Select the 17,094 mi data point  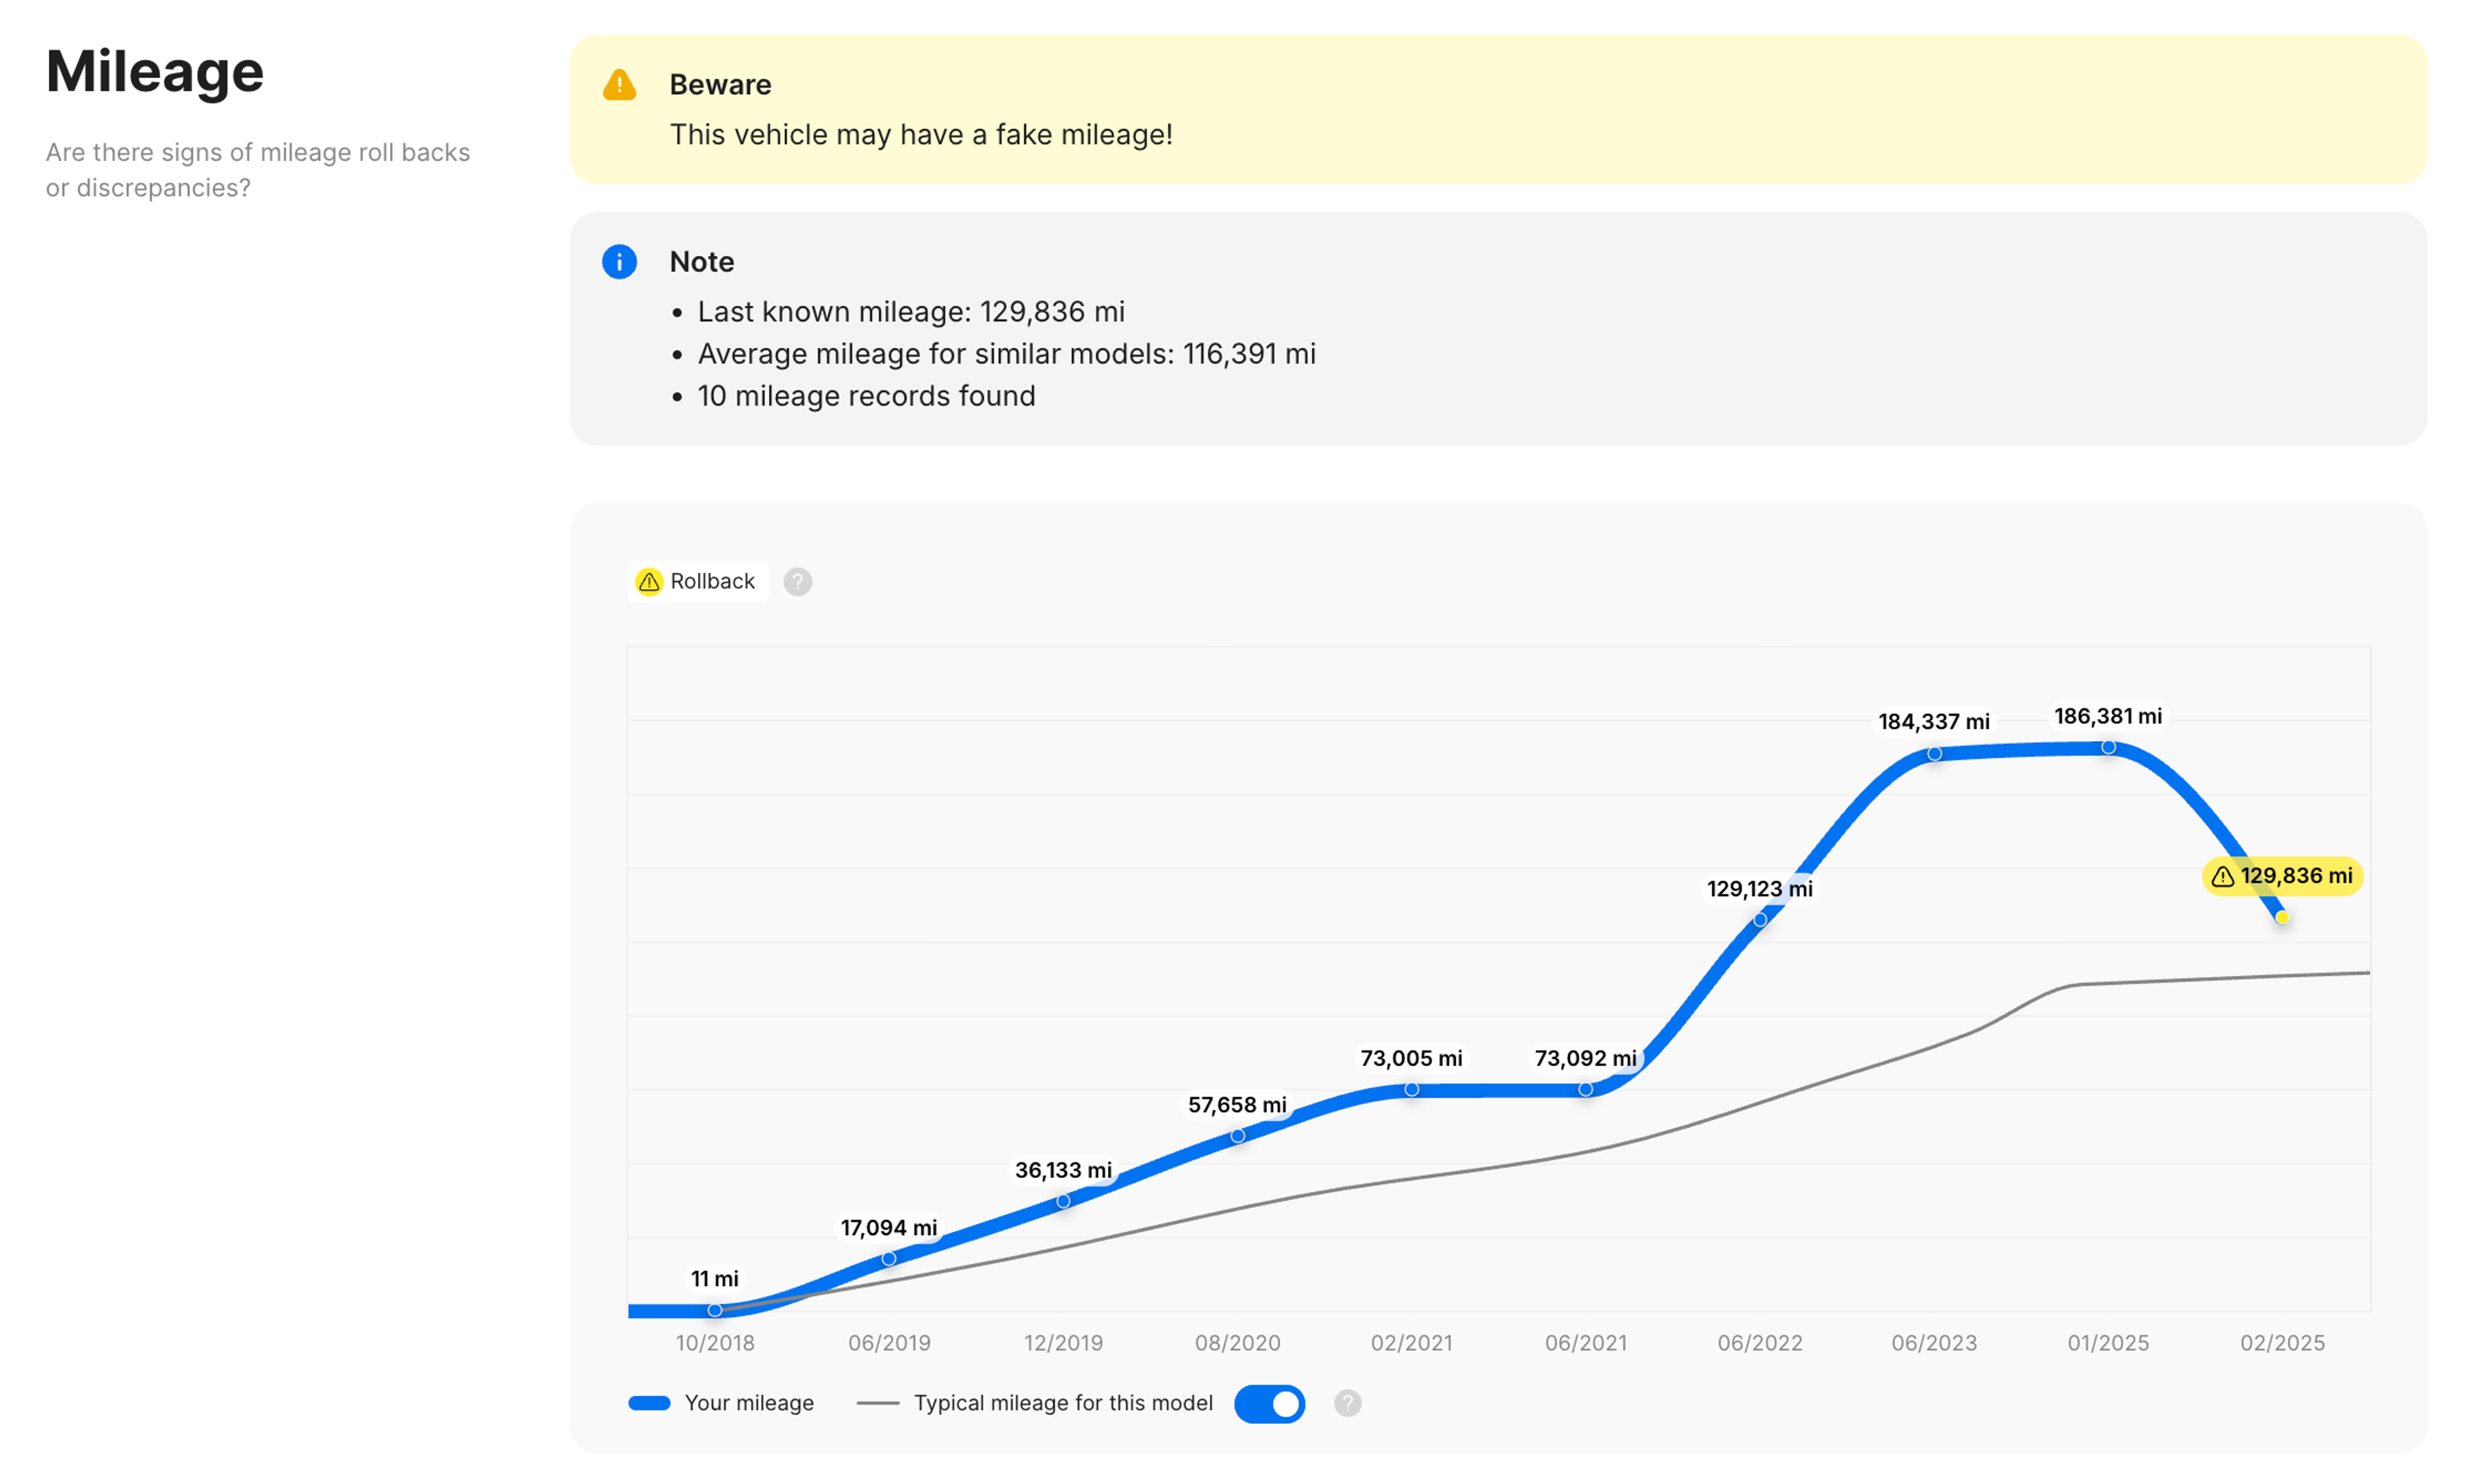pos(889,1258)
